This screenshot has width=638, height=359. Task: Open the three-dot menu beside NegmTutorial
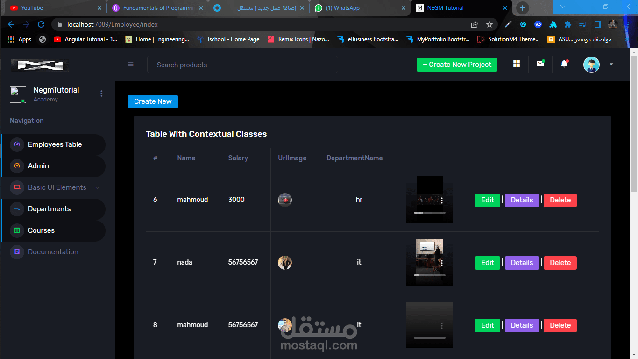click(101, 93)
